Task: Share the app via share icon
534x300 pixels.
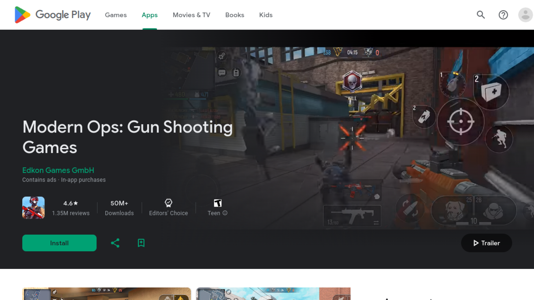Action: (x=115, y=243)
